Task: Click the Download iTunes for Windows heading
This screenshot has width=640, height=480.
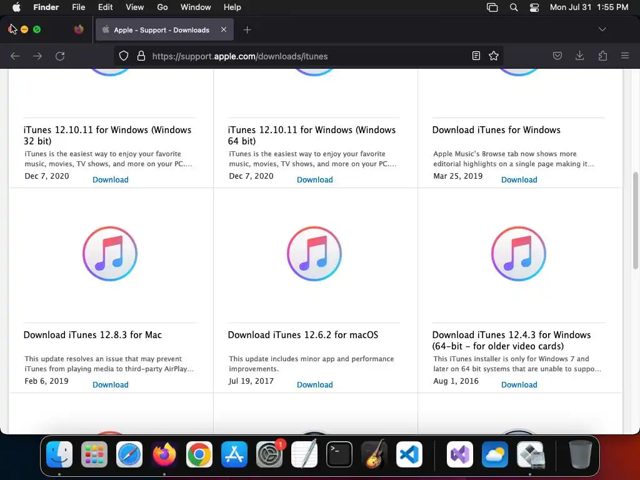Action: point(496,130)
